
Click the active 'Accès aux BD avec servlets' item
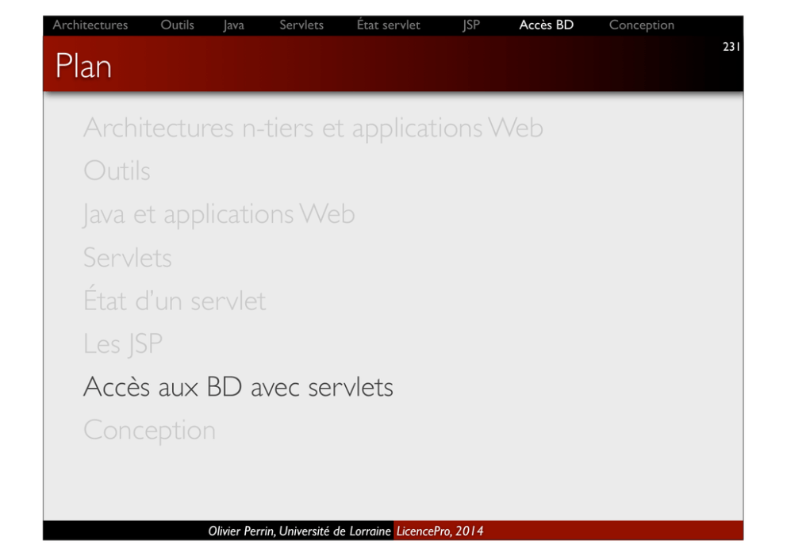point(239,387)
